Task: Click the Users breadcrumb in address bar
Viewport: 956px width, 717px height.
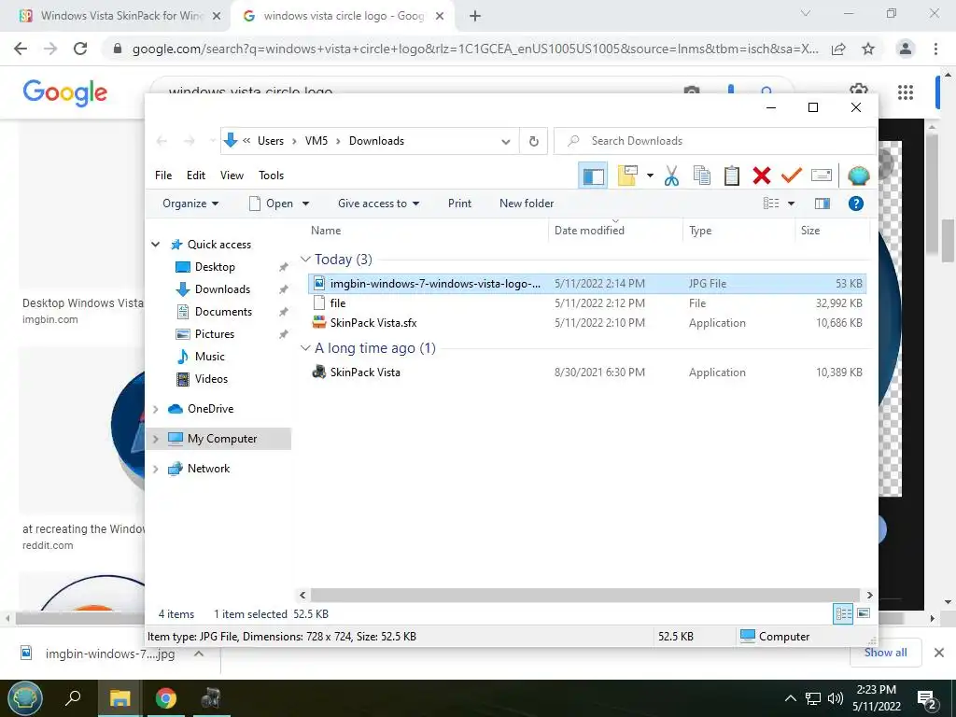Action: 271,142
